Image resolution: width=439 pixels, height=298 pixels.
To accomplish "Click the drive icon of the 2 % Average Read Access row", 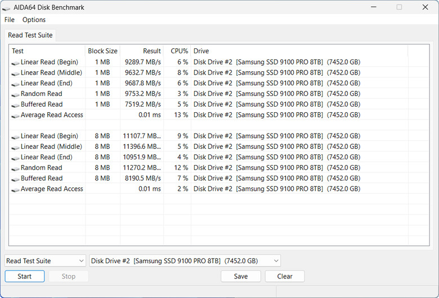I will coord(15,190).
